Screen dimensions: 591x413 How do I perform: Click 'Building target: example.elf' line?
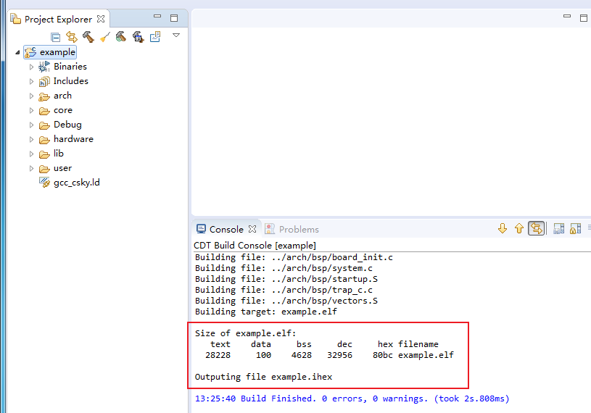coord(266,312)
